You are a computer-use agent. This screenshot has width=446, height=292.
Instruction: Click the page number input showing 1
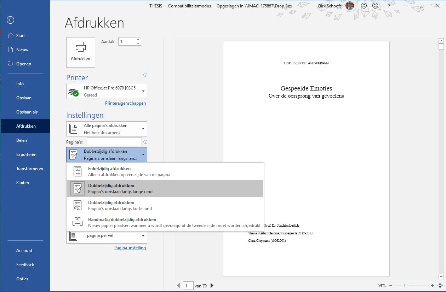pyautogui.click(x=188, y=285)
